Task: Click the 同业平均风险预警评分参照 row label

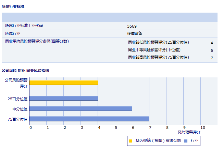Action: (37, 41)
